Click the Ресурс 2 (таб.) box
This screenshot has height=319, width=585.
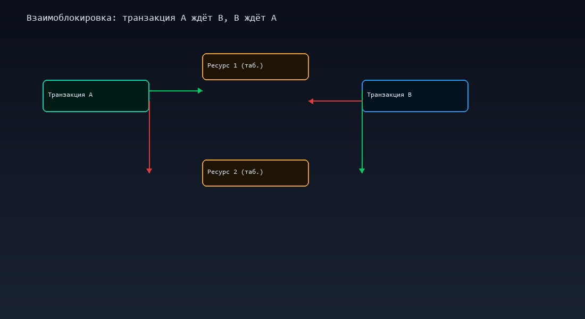255,173
